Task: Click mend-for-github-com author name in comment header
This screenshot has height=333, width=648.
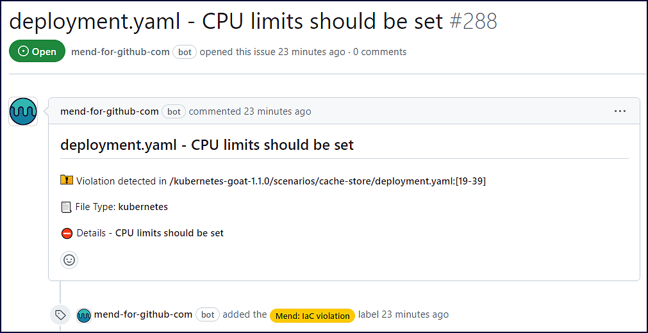Action: point(109,111)
